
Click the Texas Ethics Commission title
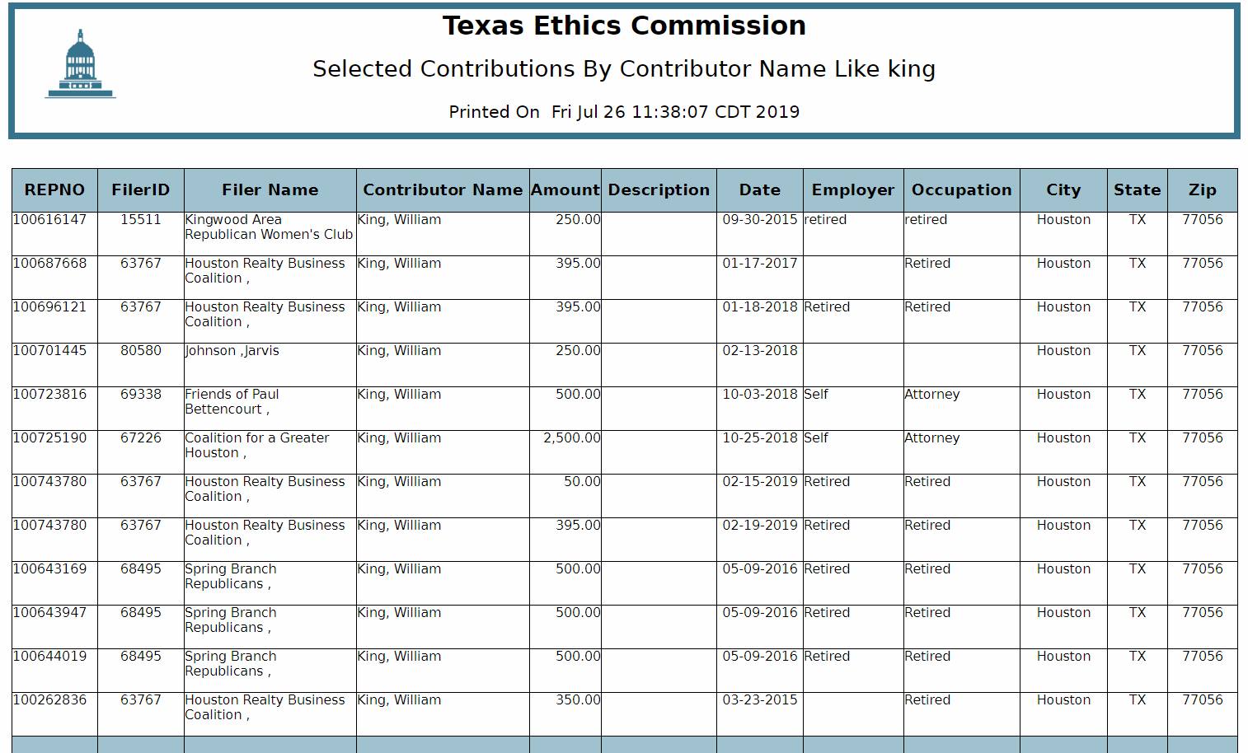624,26
